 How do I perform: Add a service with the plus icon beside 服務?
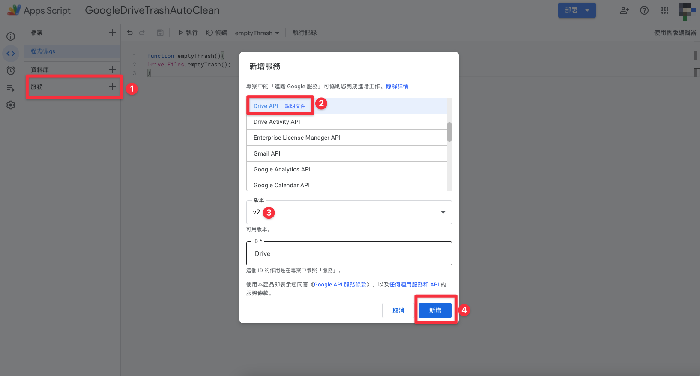point(112,87)
